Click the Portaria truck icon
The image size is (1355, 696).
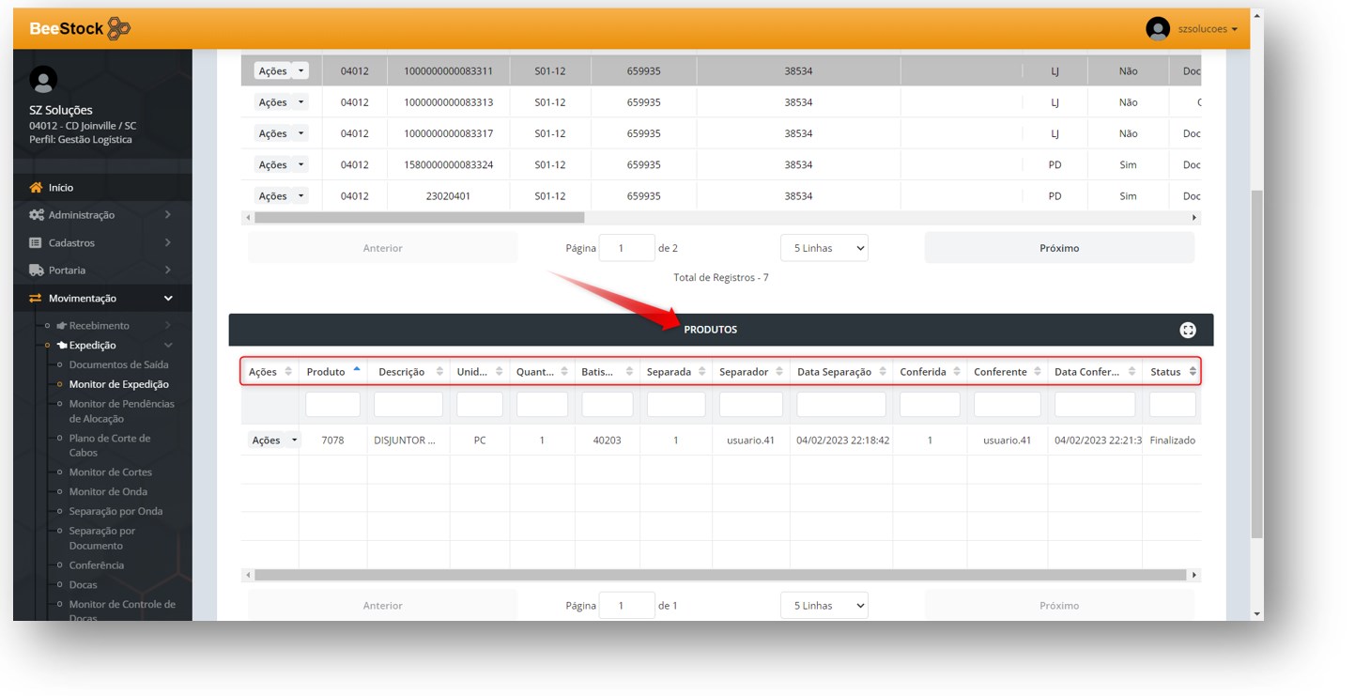[36, 271]
